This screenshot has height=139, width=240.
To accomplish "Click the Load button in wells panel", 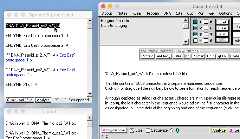I will point(222,22).
